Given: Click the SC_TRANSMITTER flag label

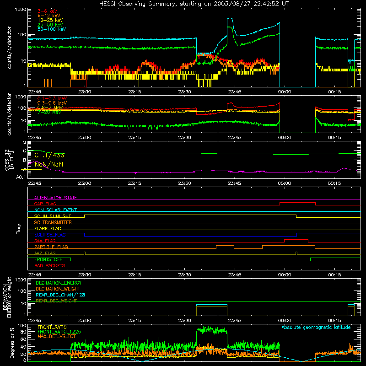Looking at the screenshot, I should coord(53,222).
